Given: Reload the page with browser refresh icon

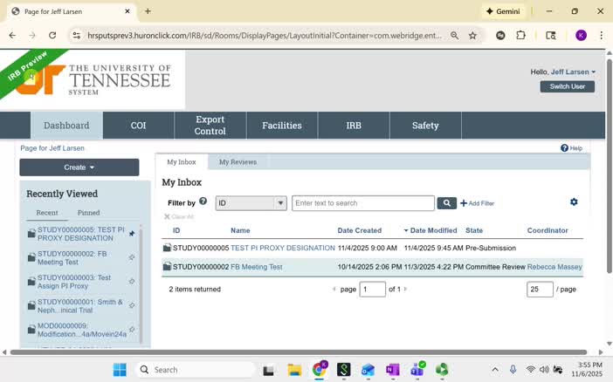Looking at the screenshot, I should coord(52,36).
